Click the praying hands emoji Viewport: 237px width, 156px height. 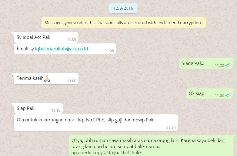click(47, 78)
